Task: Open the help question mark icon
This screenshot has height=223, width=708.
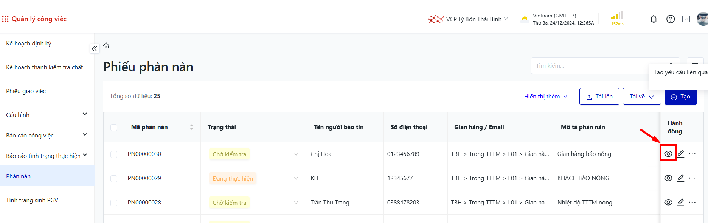Action: click(x=670, y=19)
